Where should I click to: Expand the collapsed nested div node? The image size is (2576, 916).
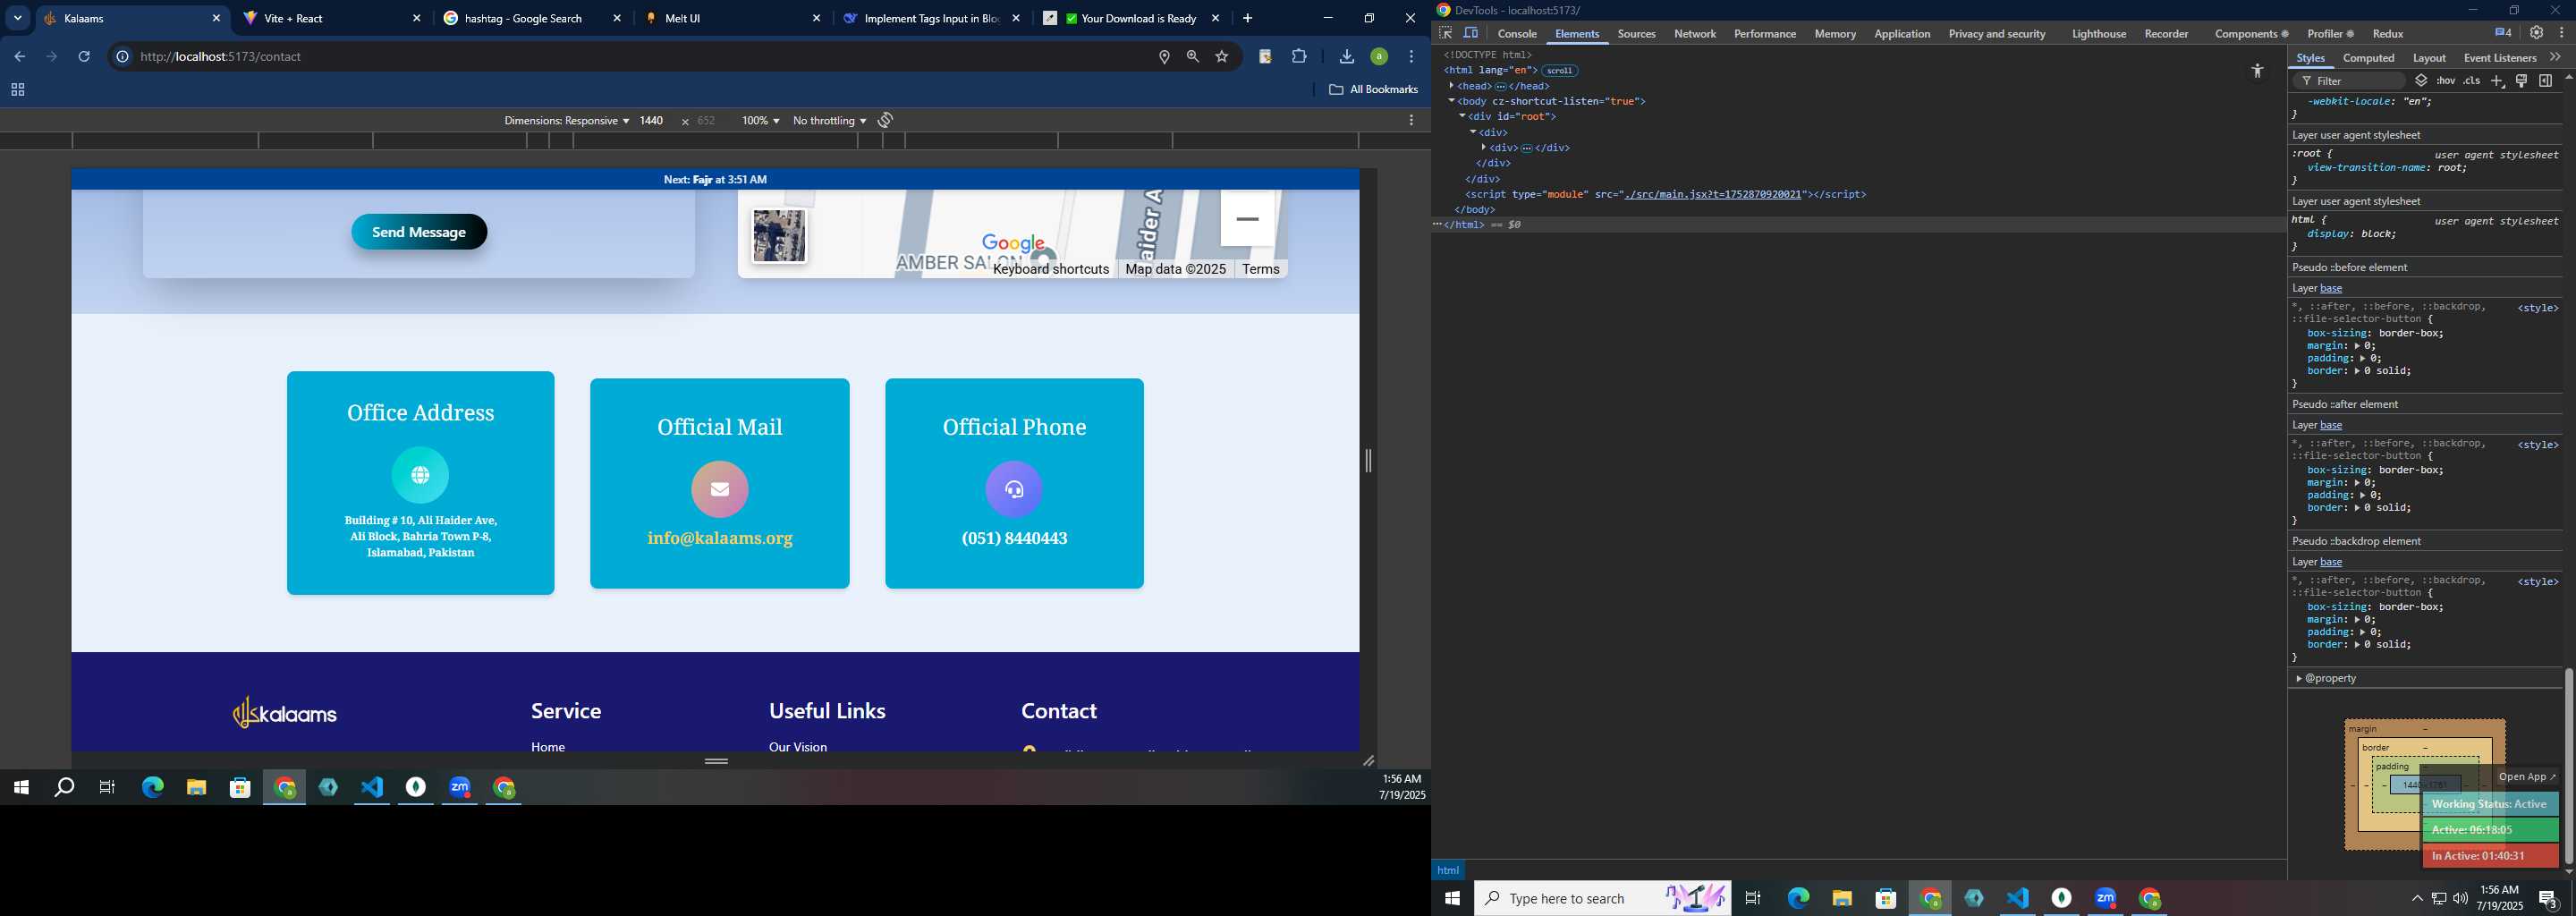coord(1484,148)
